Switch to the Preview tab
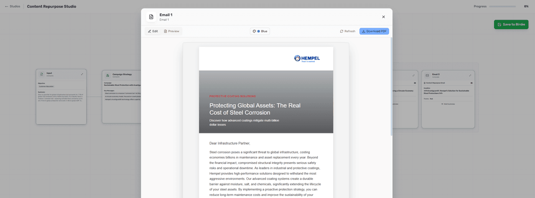 (172, 31)
